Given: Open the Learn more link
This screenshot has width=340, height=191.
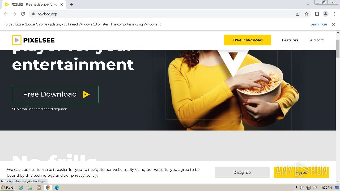Looking at the screenshot, I should tap(319, 24).
